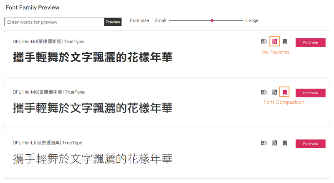The height and width of the screenshot is (183, 334).
Task: Purchase the DFLiHei-Md font
Action: point(310,93)
